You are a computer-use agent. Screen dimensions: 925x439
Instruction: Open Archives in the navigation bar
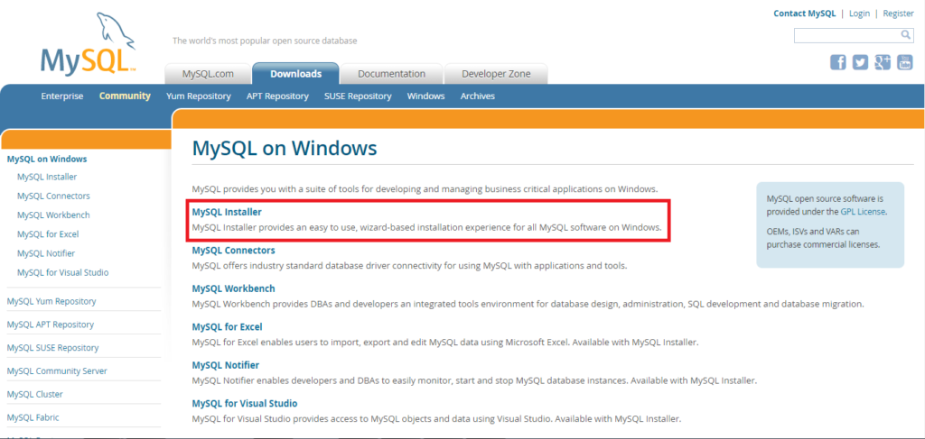point(477,96)
